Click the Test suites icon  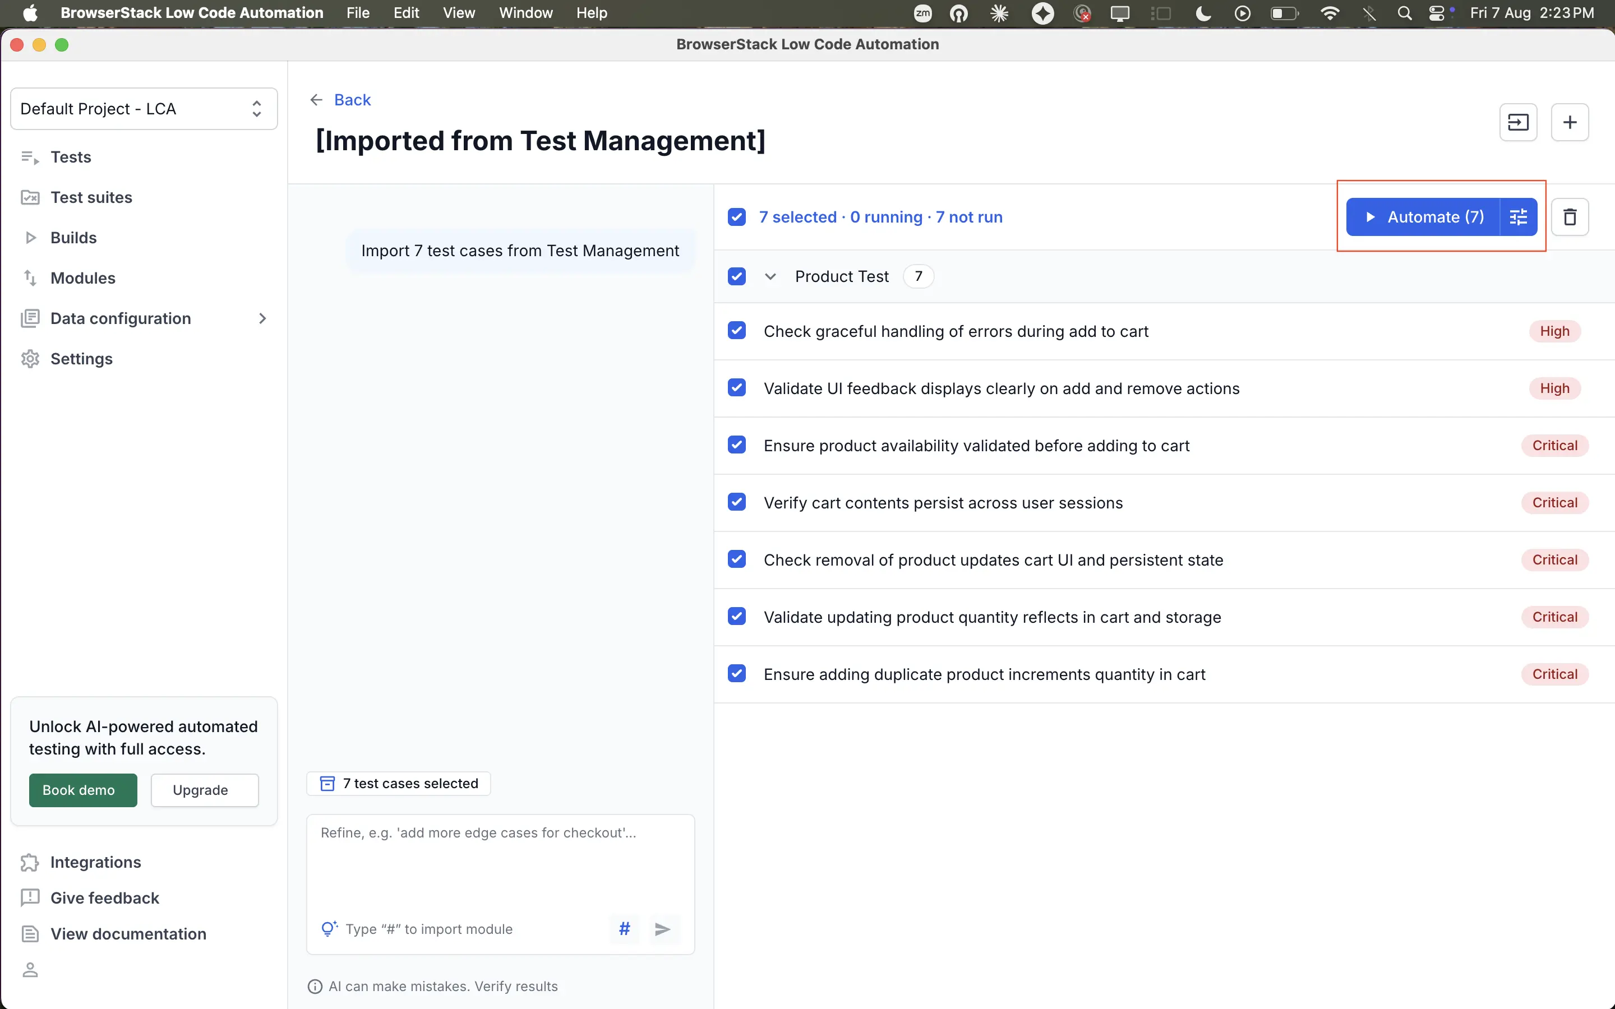point(30,197)
